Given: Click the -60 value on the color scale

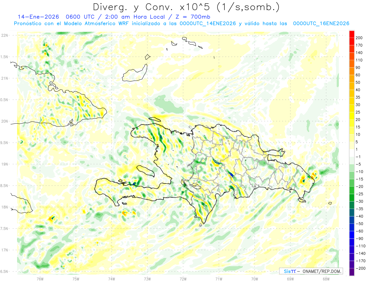Looking at the screenshot, I should [360, 231].
